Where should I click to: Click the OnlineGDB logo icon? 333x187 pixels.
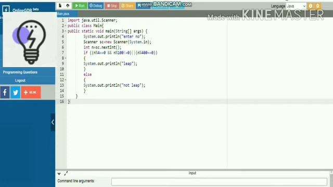tap(6, 9)
